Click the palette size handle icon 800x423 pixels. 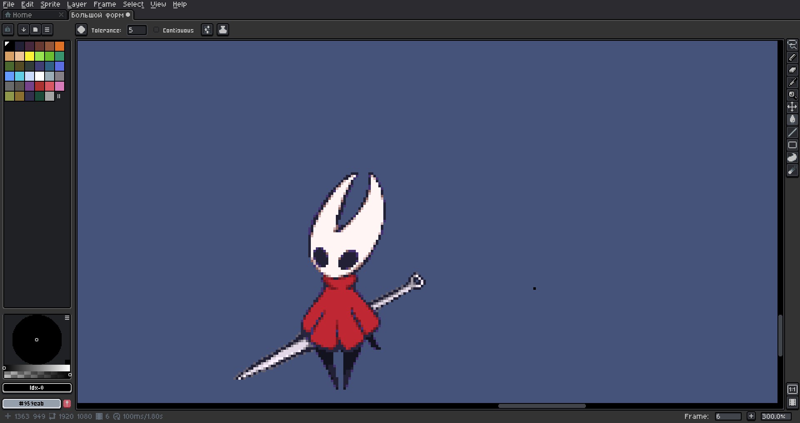coord(59,96)
